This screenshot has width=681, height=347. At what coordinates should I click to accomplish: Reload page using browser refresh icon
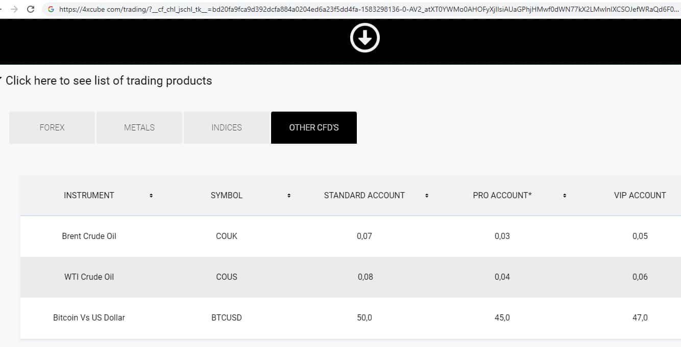[31, 9]
